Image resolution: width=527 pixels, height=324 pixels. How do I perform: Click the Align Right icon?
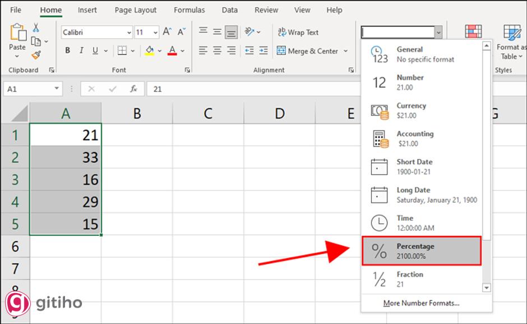[231, 51]
